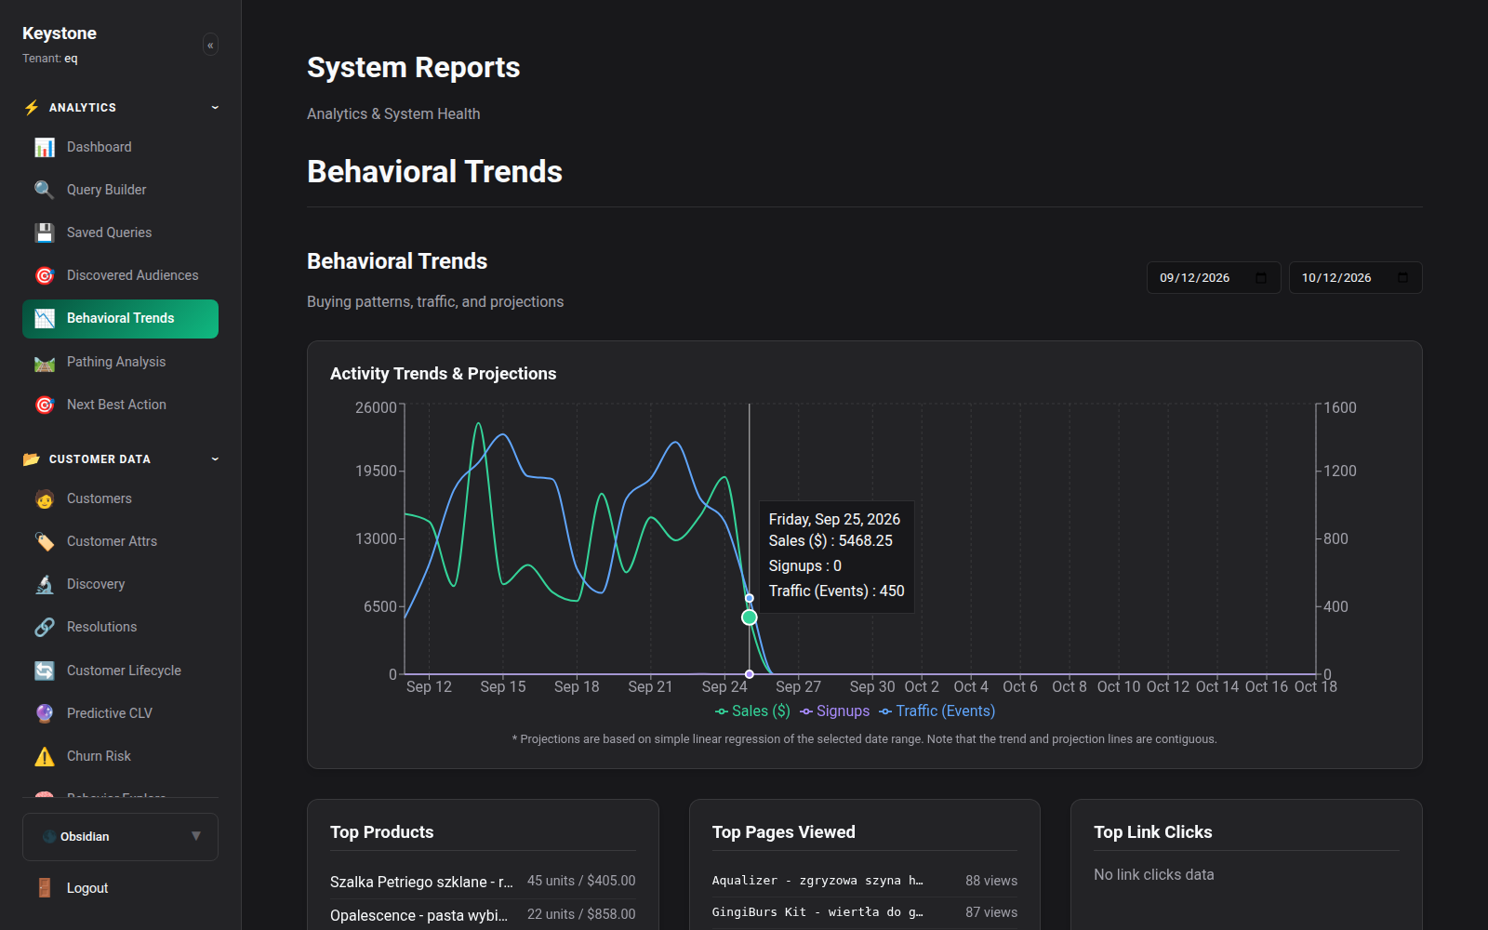1488x930 pixels.
Task: Collapse the sidebar with double-arrow button
Action: 211,45
